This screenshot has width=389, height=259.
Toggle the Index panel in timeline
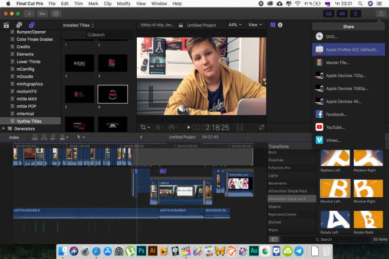click(x=14, y=137)
